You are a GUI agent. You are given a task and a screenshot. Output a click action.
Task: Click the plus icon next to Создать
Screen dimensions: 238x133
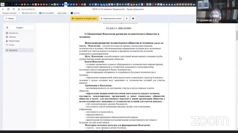click(x=7, y=28)
